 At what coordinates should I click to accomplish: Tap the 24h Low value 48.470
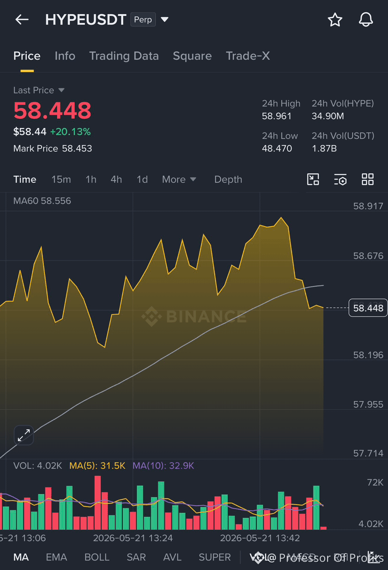pos(277,149)
